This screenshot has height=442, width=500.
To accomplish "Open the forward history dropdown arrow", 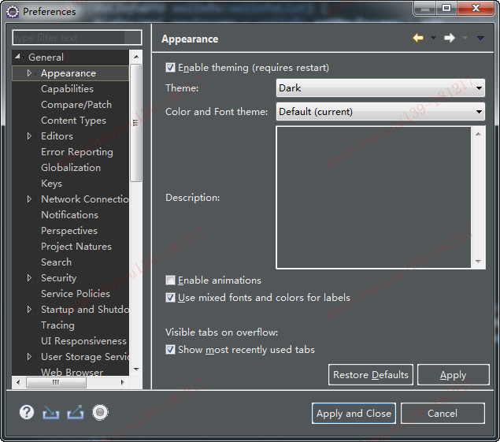I will click(465, 38).
